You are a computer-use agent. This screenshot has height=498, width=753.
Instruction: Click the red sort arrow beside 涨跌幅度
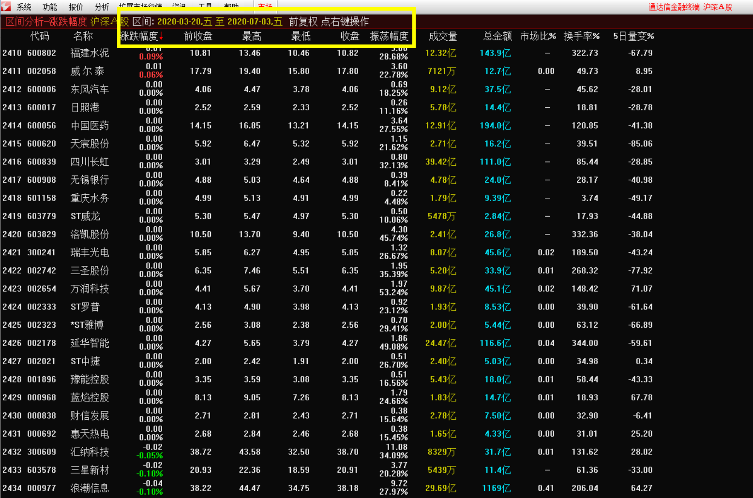point(161,37)
